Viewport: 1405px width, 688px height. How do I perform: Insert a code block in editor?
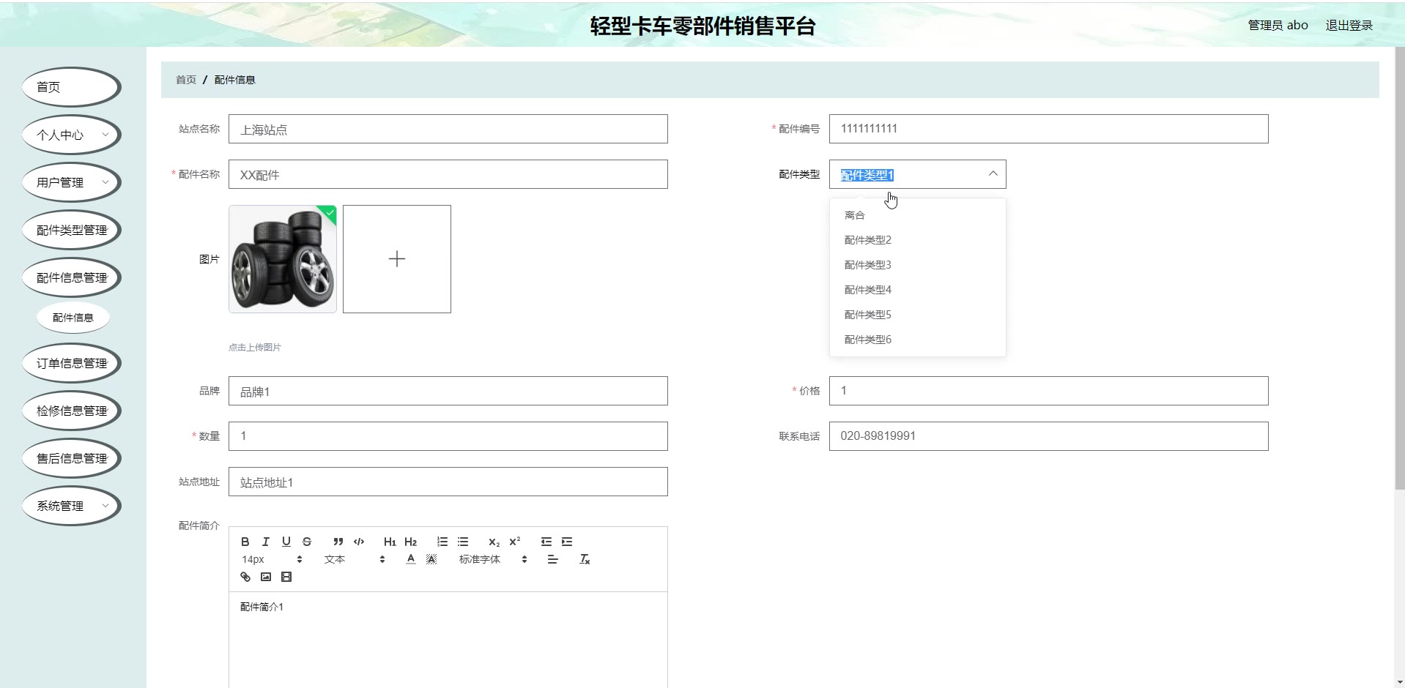359,542
